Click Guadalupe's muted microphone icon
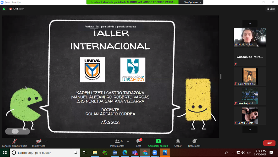 pos(236,64)
